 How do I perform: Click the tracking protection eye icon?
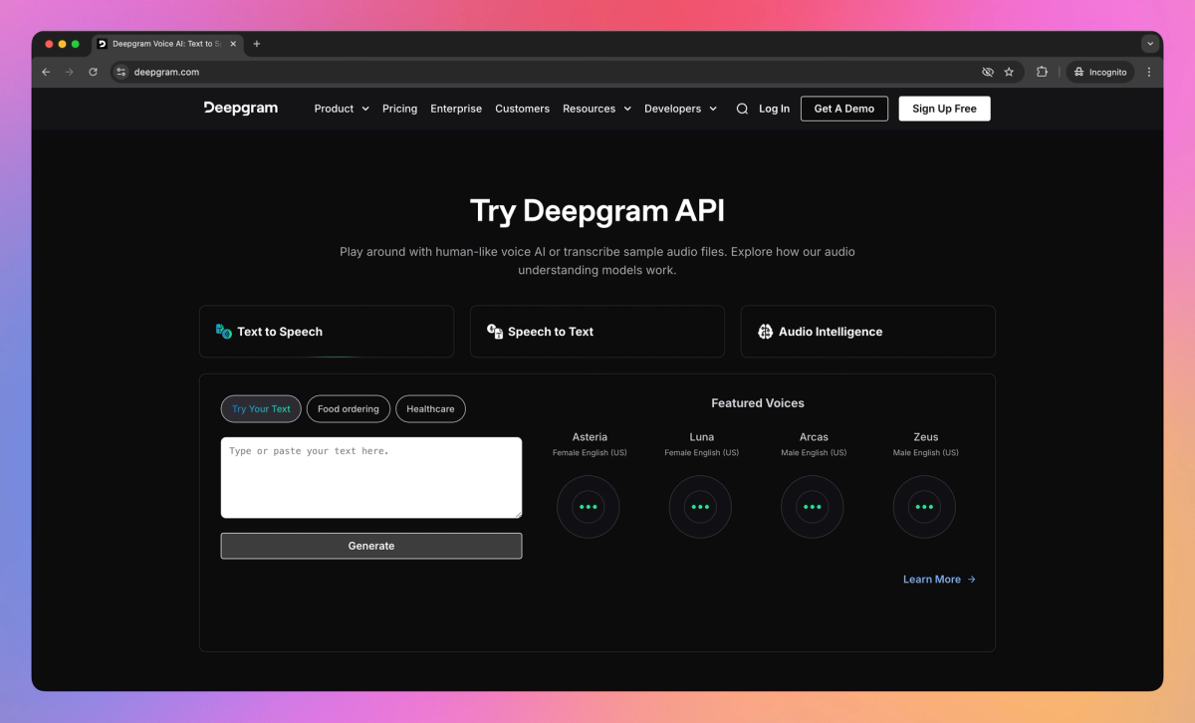988,72
